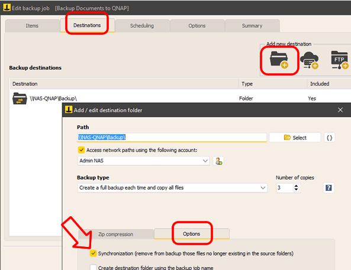351x270 pixels.
Task: Close the Add / edit destination folder dialog
Action: 340,110
